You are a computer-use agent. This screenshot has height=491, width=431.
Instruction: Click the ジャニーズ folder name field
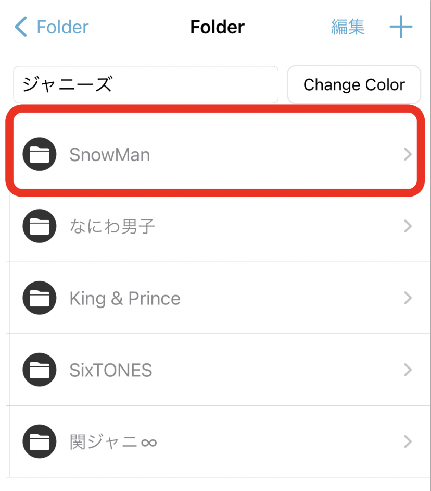[146, 84]
